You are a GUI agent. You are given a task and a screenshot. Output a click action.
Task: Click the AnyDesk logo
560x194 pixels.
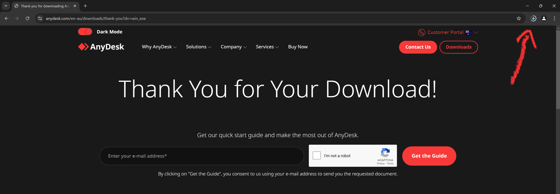pos(101,47)
